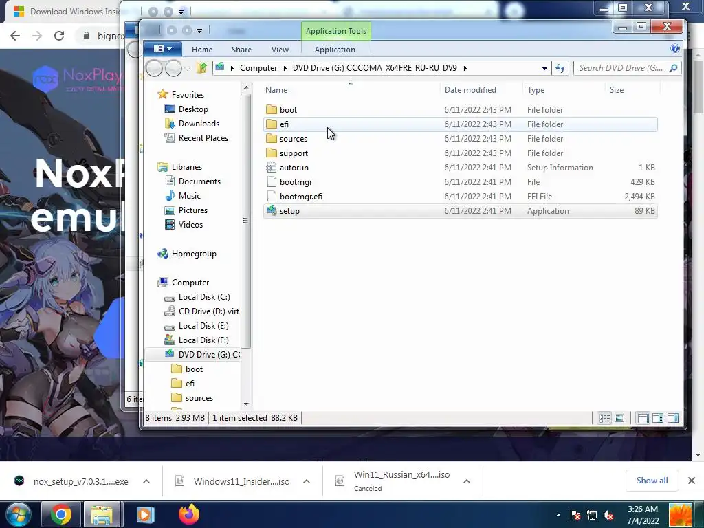Open nox_setup download options chevron
The height and width of the screenshot is (528, 704).
146,481
